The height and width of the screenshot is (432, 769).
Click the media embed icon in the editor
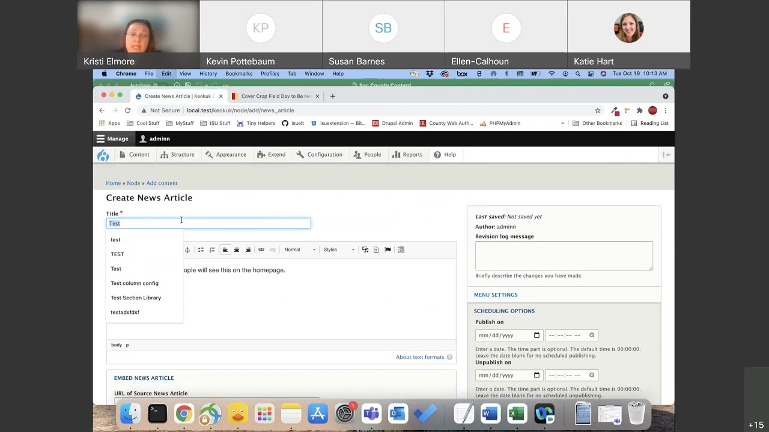pos(365,250)
